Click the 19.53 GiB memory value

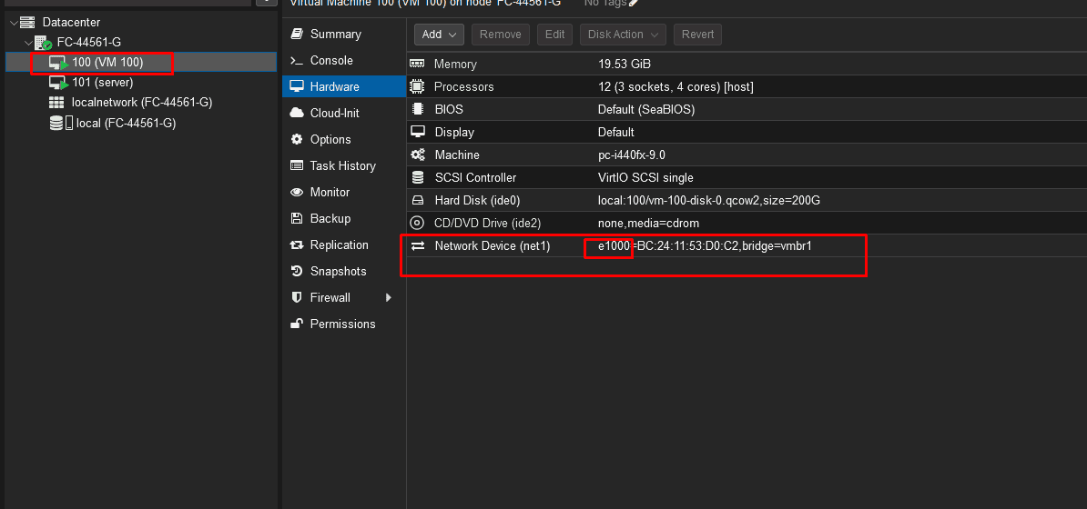pos(625,65)
